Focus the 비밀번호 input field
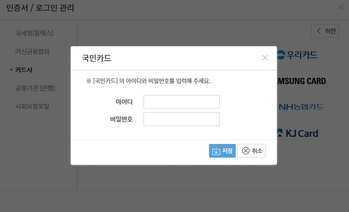Image resolution: width=349 pixels, height=212 pixels. [x=181, y=119]
